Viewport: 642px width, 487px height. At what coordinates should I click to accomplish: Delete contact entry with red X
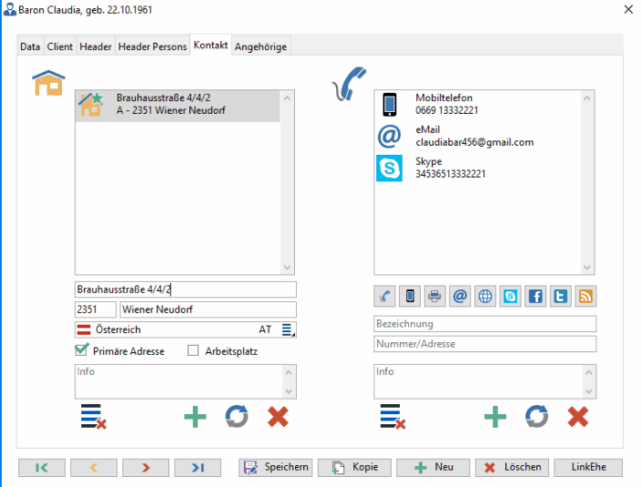tap(577, 418)
